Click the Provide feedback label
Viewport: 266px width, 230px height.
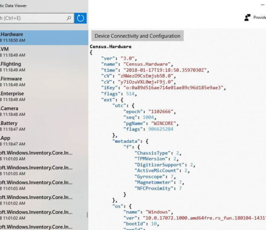[x=260, y=17]
